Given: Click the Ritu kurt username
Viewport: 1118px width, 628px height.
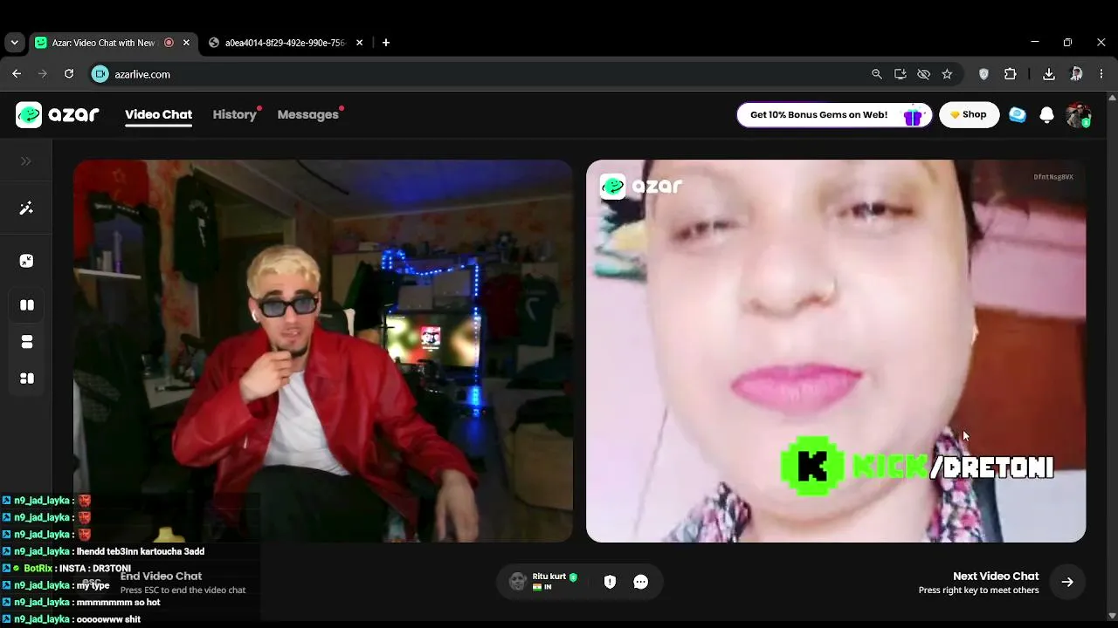Looking at the screenshot, I should coord(549,577).
